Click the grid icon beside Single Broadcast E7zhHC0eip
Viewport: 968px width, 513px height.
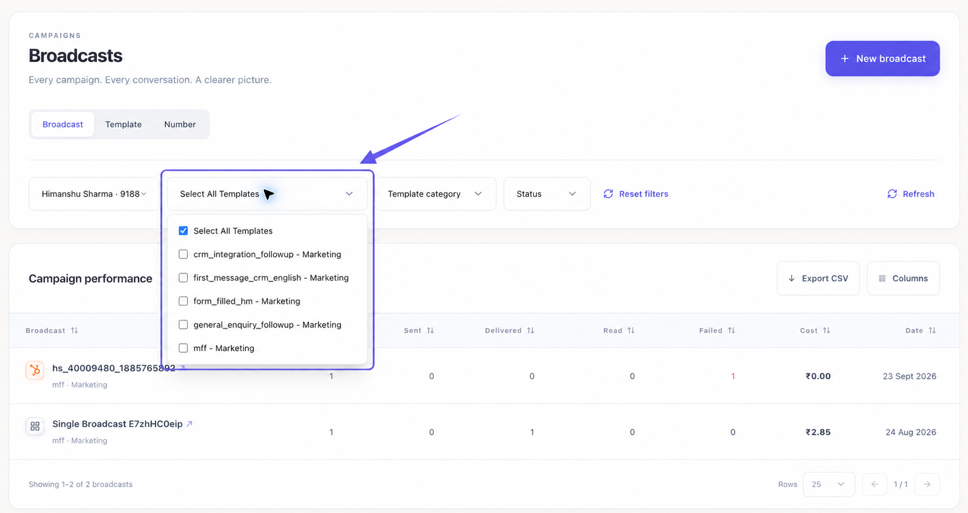[x=35, y=426]
